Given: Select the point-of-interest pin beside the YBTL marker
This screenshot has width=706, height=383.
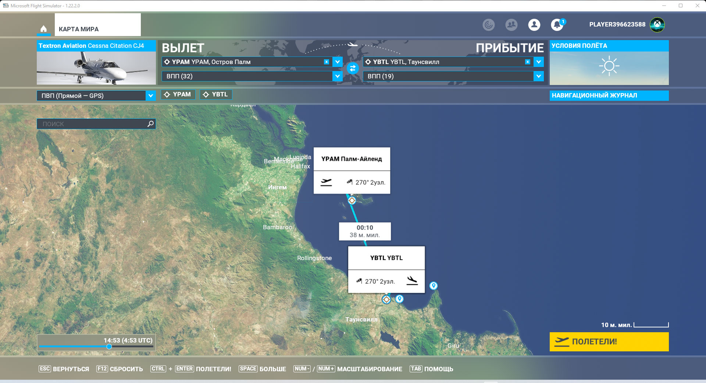Looking at the screenshot, I should (x=399, y=299).
